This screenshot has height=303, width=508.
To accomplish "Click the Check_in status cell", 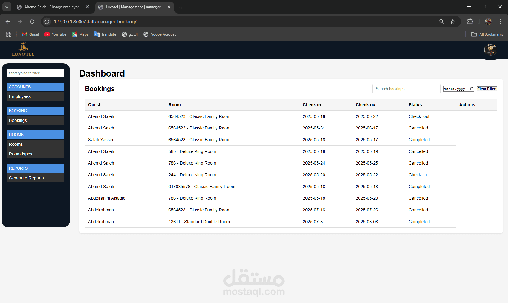I will [418, 175].
